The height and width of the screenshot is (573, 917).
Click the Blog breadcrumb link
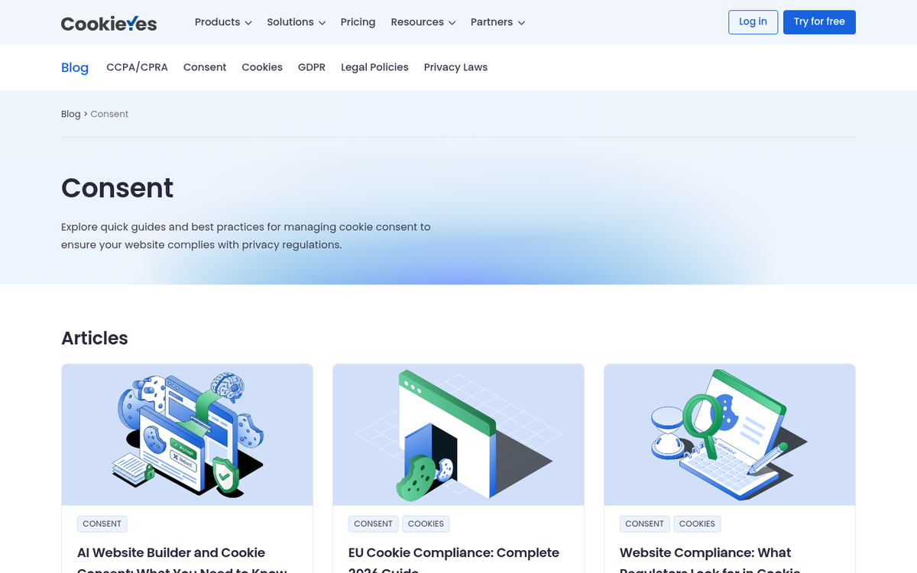click(x=70, y=114)
